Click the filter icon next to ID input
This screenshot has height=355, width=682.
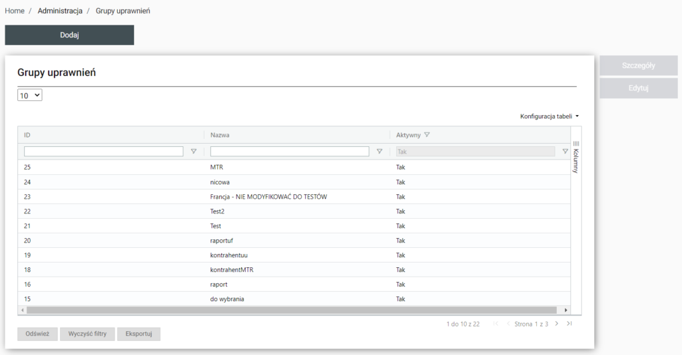tap(194, 152)
